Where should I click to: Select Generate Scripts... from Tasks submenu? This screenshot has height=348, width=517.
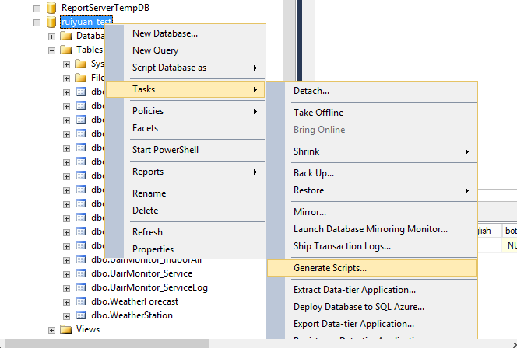coord(330,268)
